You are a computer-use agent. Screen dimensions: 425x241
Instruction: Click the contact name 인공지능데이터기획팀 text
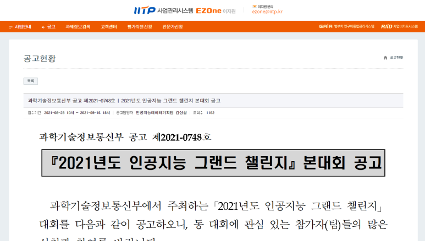154,113
